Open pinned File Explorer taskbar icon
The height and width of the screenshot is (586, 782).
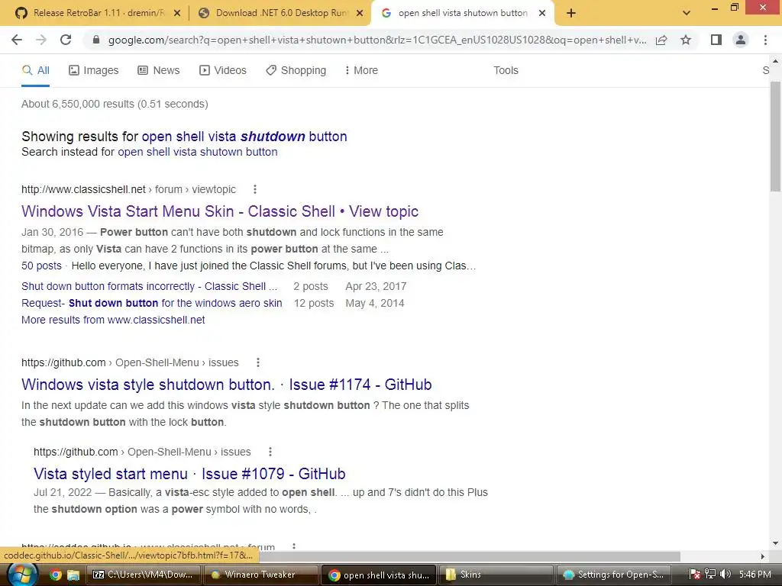pos(73,575)
